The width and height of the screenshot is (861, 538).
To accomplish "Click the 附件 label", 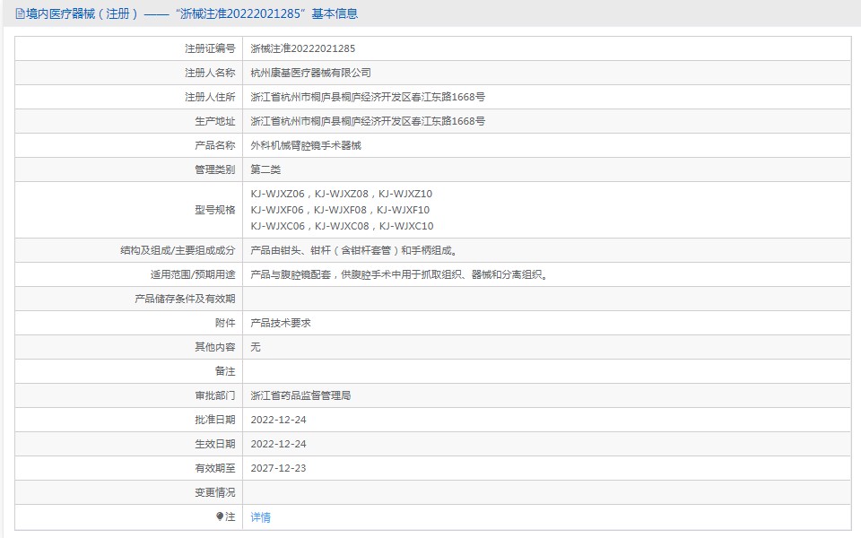I will click(224, 323).
